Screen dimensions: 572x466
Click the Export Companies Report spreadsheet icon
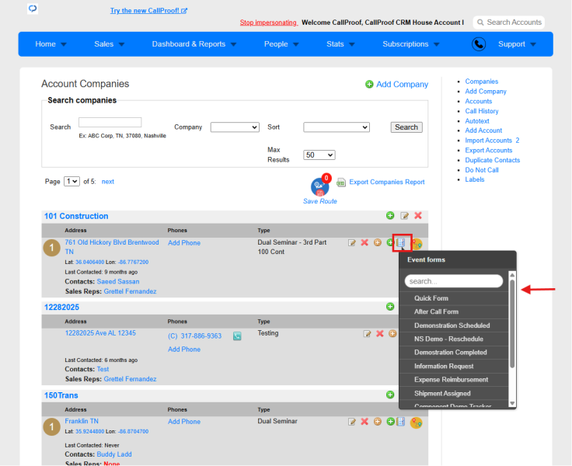tap(341, 183)
